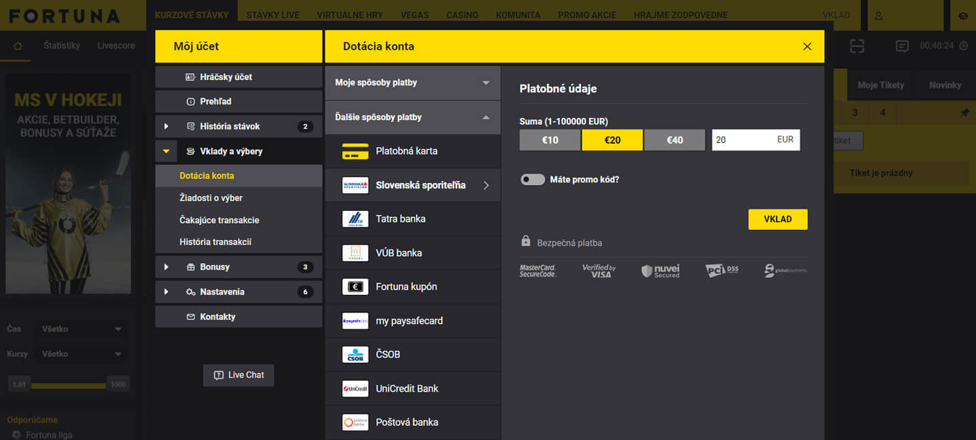The image size is (976, 440).
Task: Switch to Moje Tikety tab
Action: click(x=880, y=85)
